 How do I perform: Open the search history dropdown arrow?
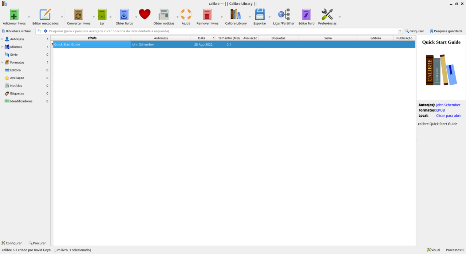400,31
